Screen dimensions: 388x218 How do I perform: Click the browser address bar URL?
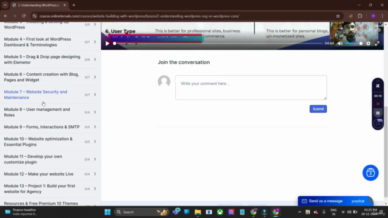(x=139, y=16)
